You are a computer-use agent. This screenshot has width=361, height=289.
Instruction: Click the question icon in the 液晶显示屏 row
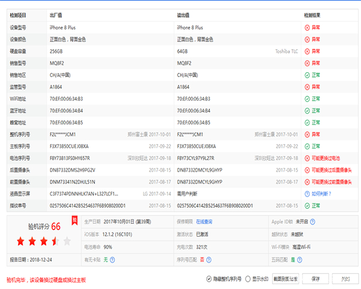click(x=307, y=194)
